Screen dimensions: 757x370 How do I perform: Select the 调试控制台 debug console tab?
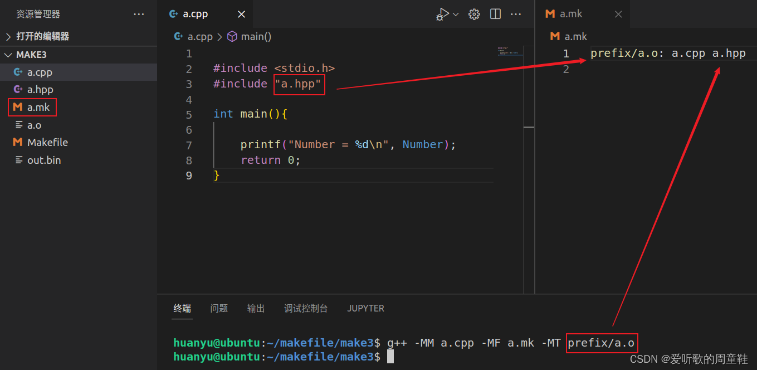(x=306, y=308)
